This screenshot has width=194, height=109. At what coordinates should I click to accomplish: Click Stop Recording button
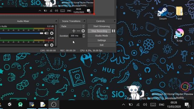99,31
